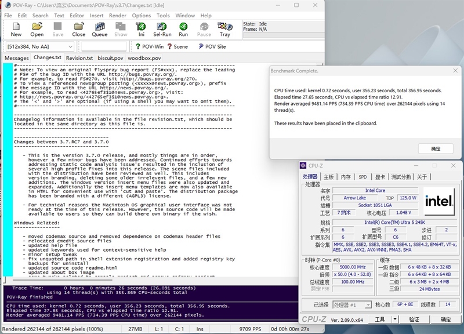Start rendering with the Run icon
464x334 pixels.
coord(183,30)
